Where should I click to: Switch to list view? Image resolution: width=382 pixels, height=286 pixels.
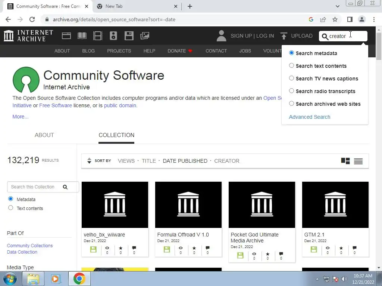coord(358,161)
